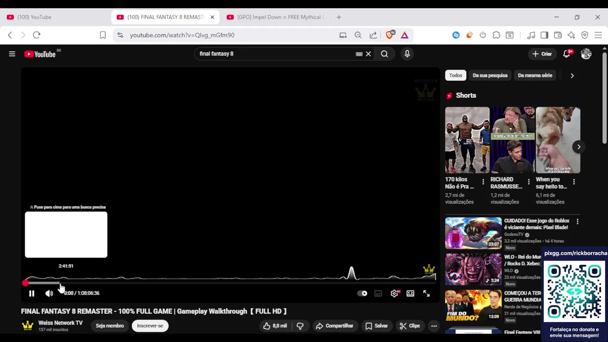608x342 pixels.
Task: Bookmark this page
Action: point(103,35)
